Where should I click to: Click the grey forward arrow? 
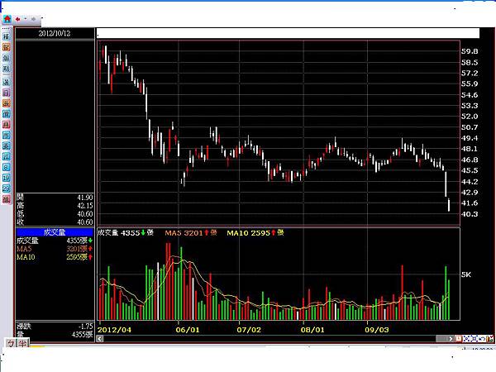[33, 19]
